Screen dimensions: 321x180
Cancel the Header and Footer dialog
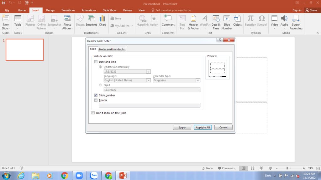tap(223, 127)
